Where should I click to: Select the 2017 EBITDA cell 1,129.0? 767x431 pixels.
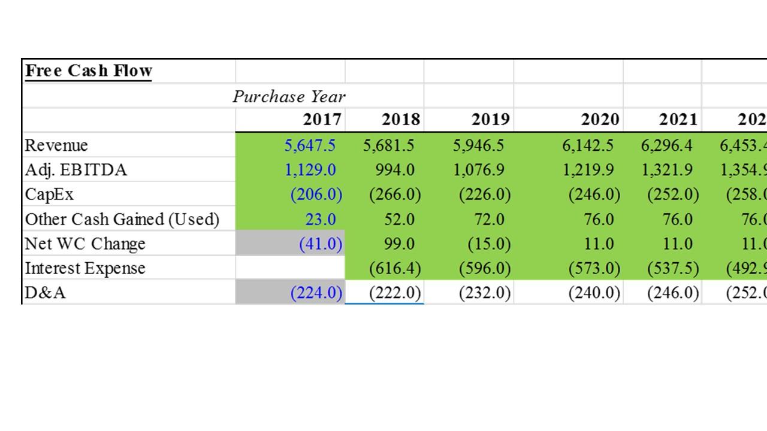point(290,169)
